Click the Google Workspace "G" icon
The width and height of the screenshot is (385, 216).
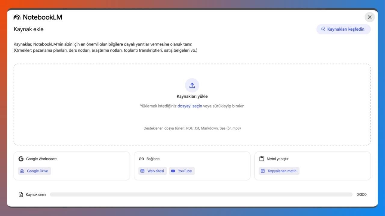pos(21,159)
